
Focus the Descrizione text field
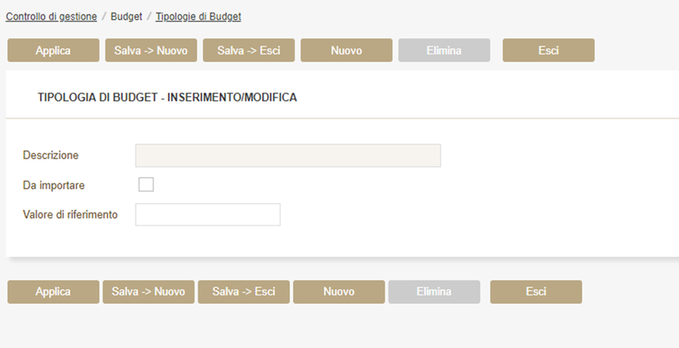pyautogui.click(x=288, y=155)
